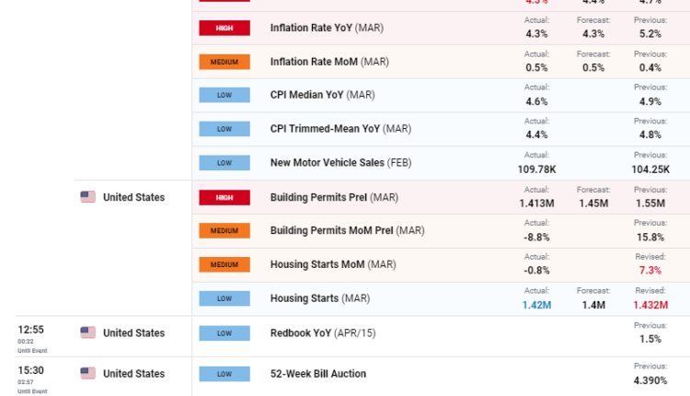Open the Building Permits MoM Prel event
This screenshot has width=690, height=396.
pyautogui.click(x=347, y=230)
